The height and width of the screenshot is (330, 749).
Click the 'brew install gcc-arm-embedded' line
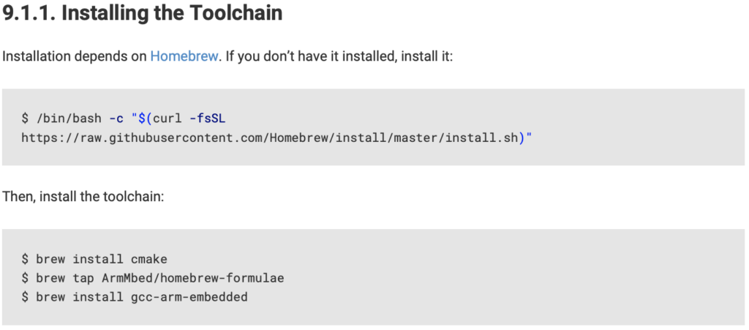tap(135, 297)
